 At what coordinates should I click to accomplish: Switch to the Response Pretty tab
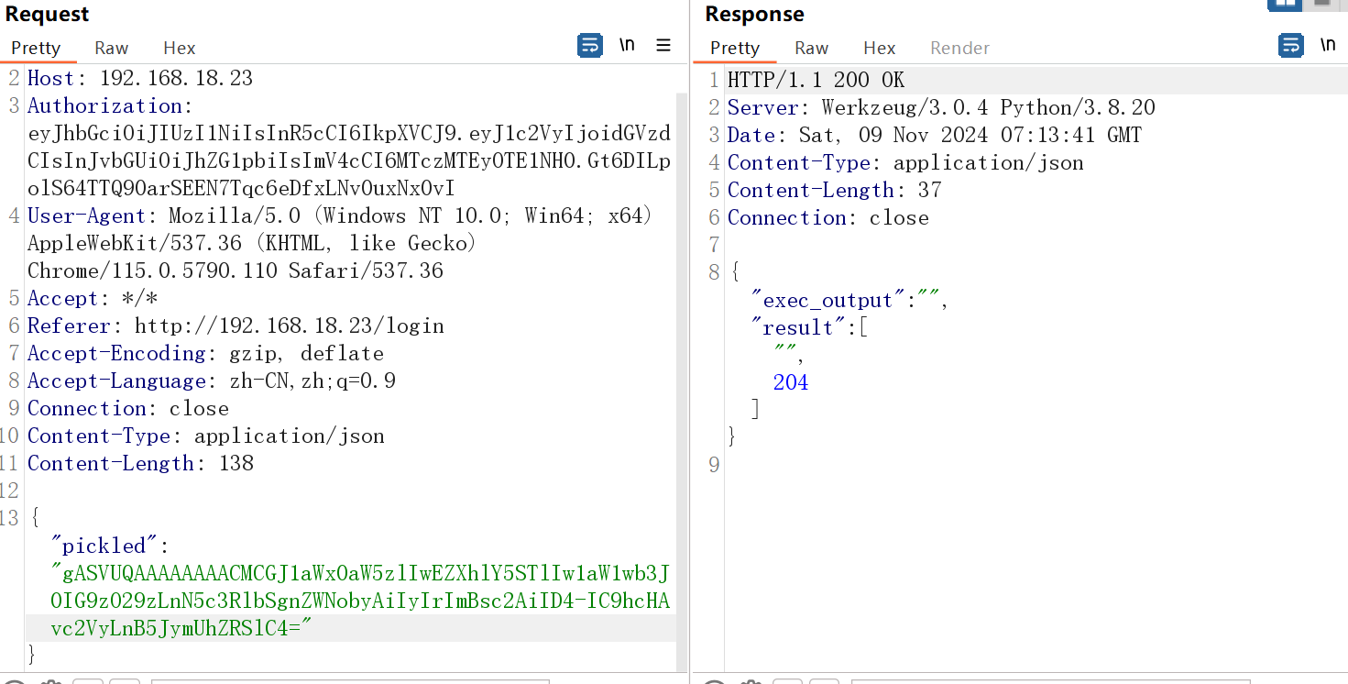[735, 48]
